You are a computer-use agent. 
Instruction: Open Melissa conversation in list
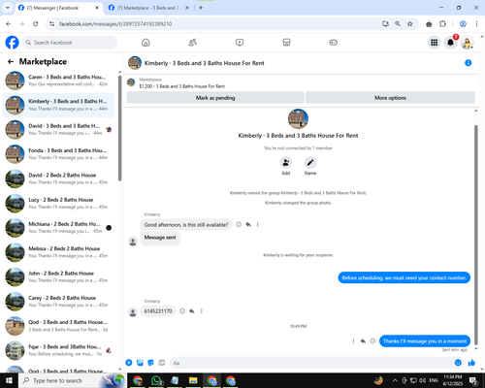click(x=58, y=252)
